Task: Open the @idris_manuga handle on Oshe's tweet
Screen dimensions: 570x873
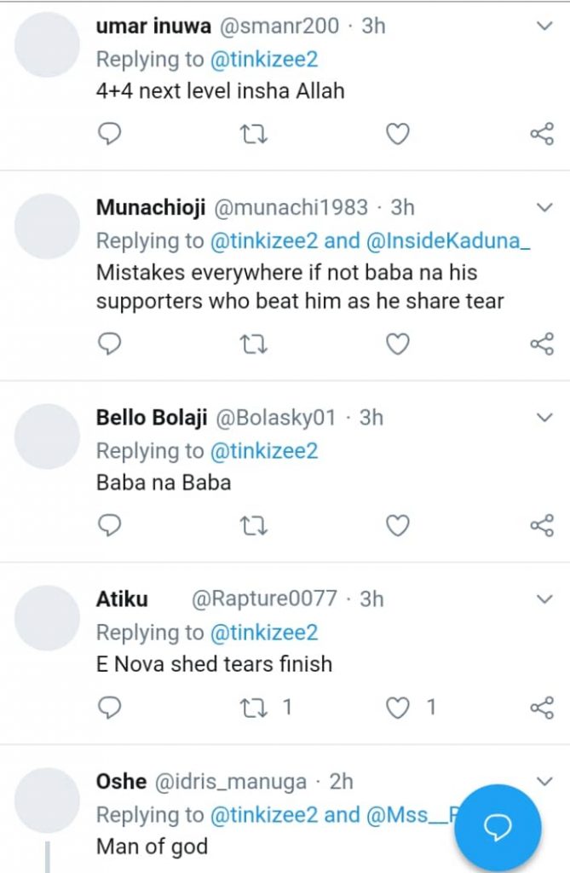Action: (228, 781)
